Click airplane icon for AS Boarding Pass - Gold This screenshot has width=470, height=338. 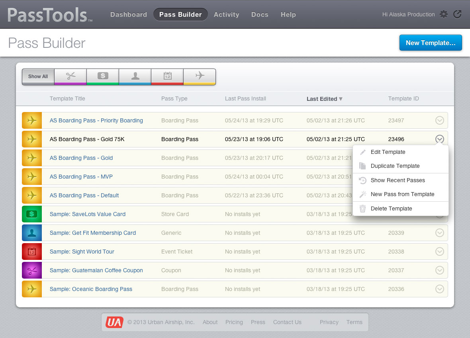pyautogui.click(x=32, y=158)
